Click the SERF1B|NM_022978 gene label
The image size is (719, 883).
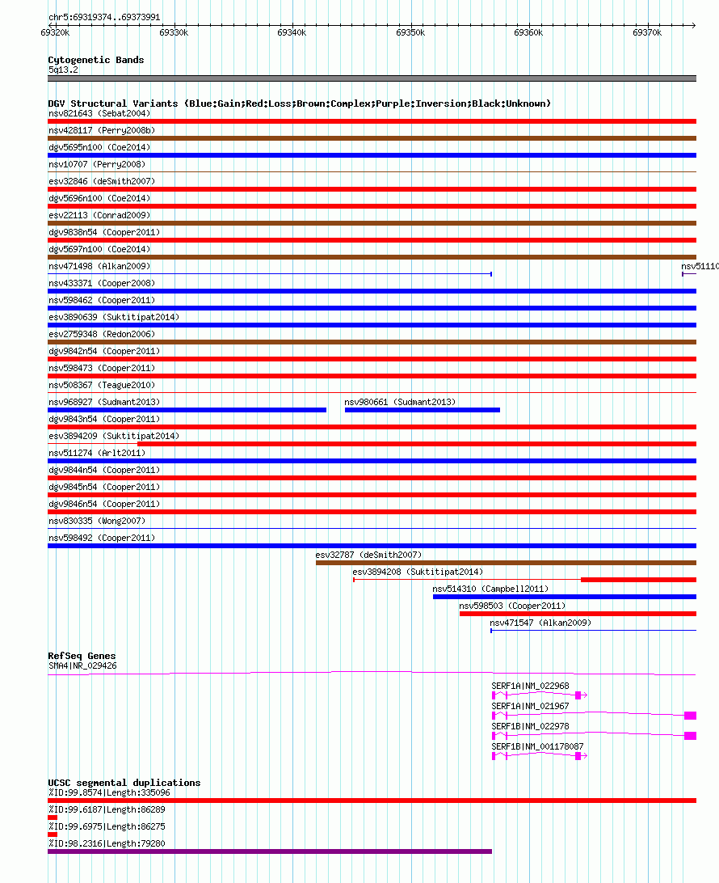tap(530, 726)
